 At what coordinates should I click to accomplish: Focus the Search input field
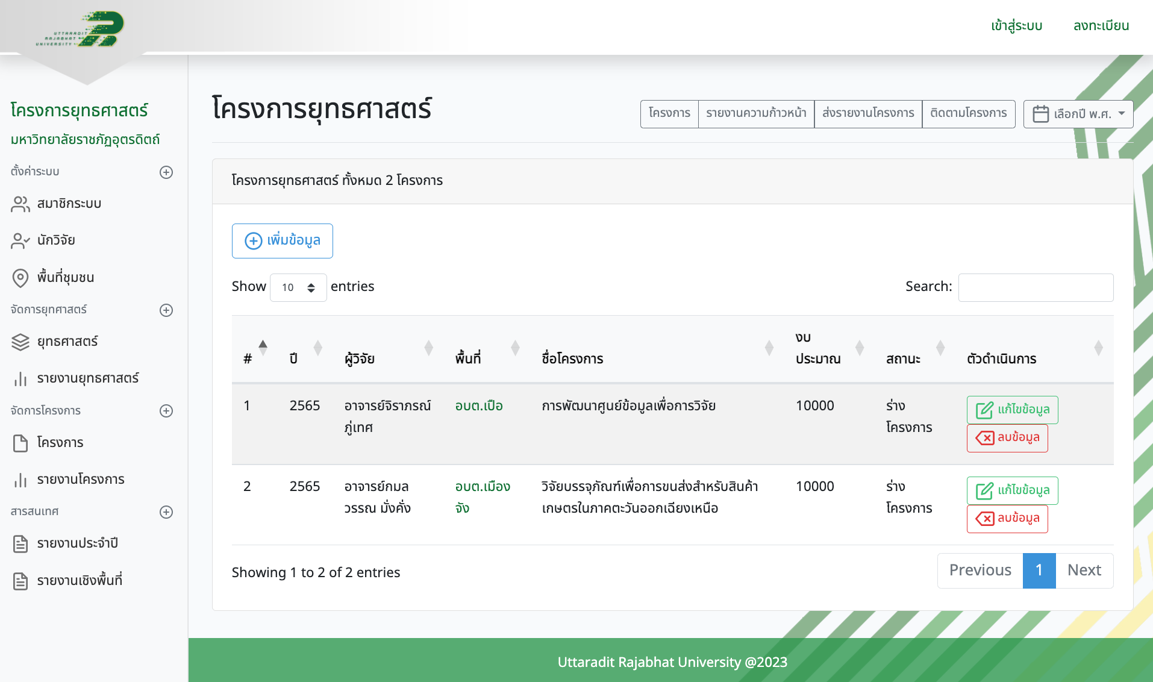[x=1036, y=287]
